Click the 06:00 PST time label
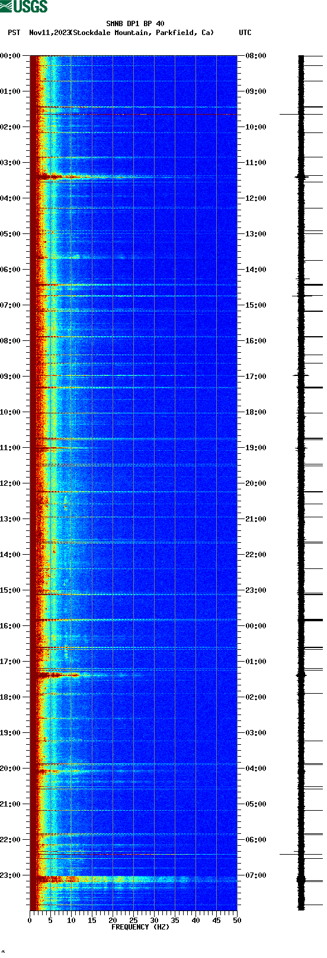The height and width of the screenshot is (958, 327). [10, 270]
